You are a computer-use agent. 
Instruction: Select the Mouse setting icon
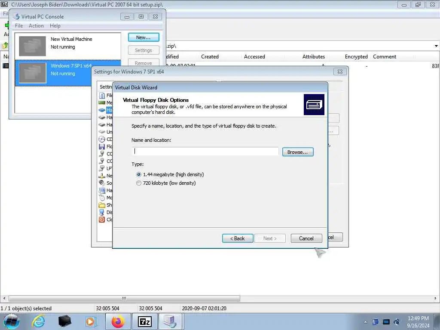click(102, 198)
